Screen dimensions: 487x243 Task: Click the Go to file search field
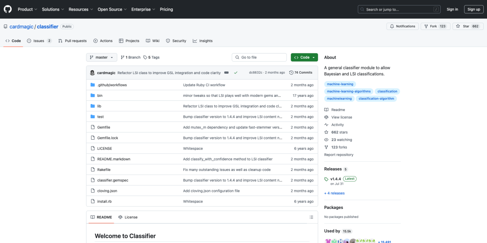[259, 58]
